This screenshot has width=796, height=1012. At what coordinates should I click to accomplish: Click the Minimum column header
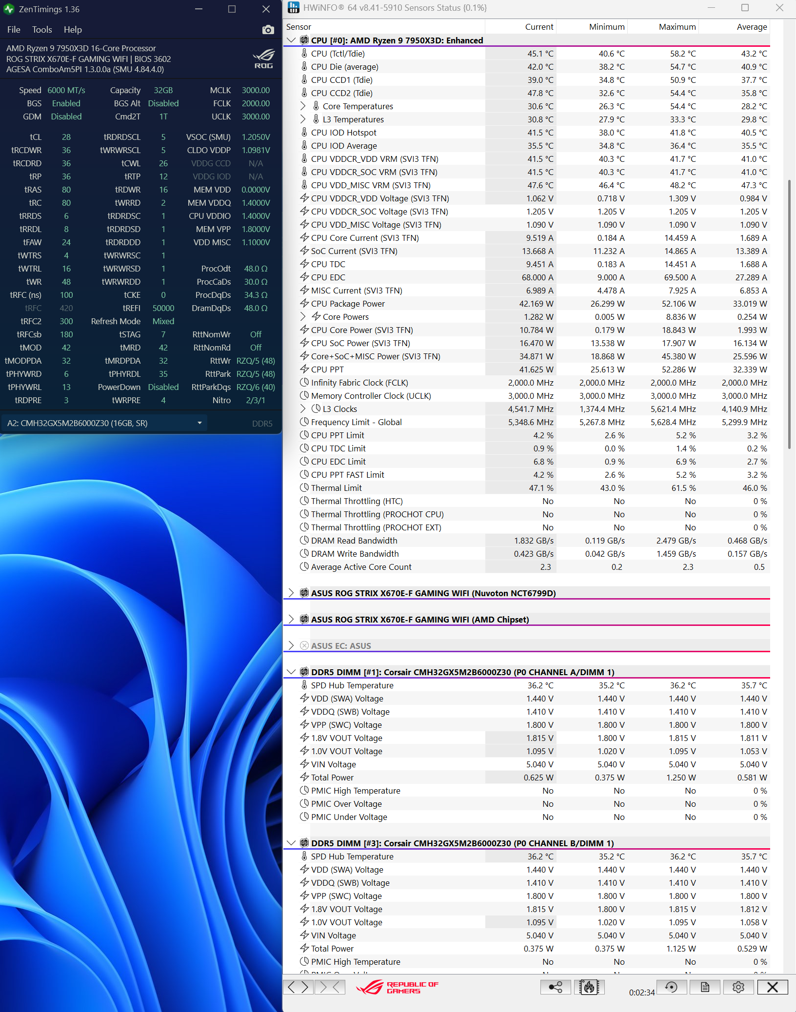click(592, 27)
